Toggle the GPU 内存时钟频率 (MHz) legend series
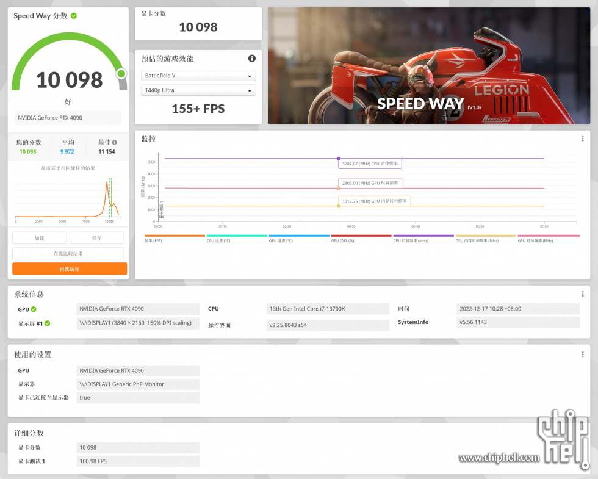 (x=486, y=239)
